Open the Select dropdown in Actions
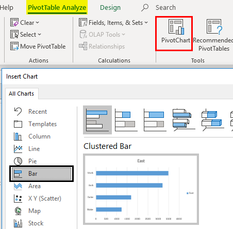This screenshot has width=233, height=229. pos(26,35)
